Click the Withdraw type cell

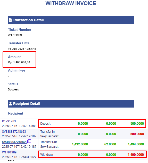pyautogui.click(x=47, y=155)
